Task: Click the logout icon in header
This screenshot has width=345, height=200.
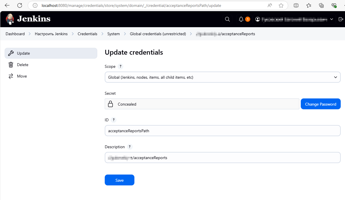Action: click(x=341, y=19)
